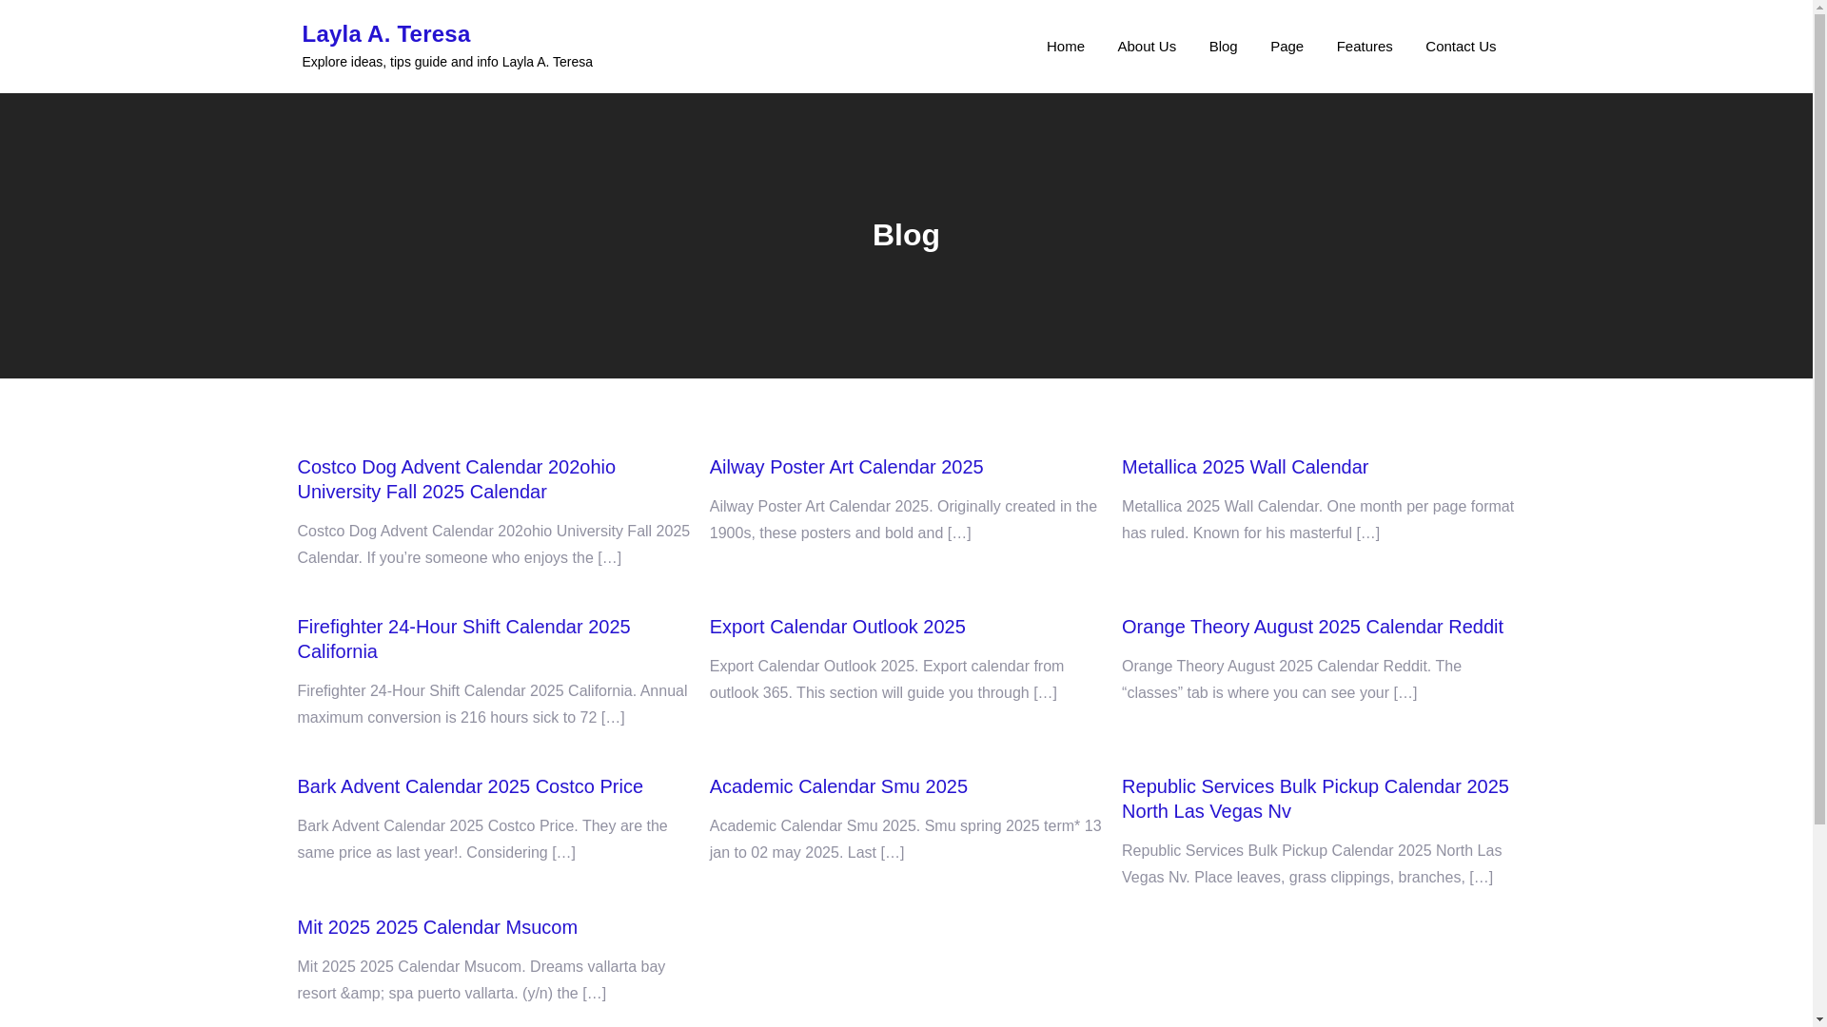Click the Features navigation link
The image size is (1827, 1027).
click(x=1364, y=46)
